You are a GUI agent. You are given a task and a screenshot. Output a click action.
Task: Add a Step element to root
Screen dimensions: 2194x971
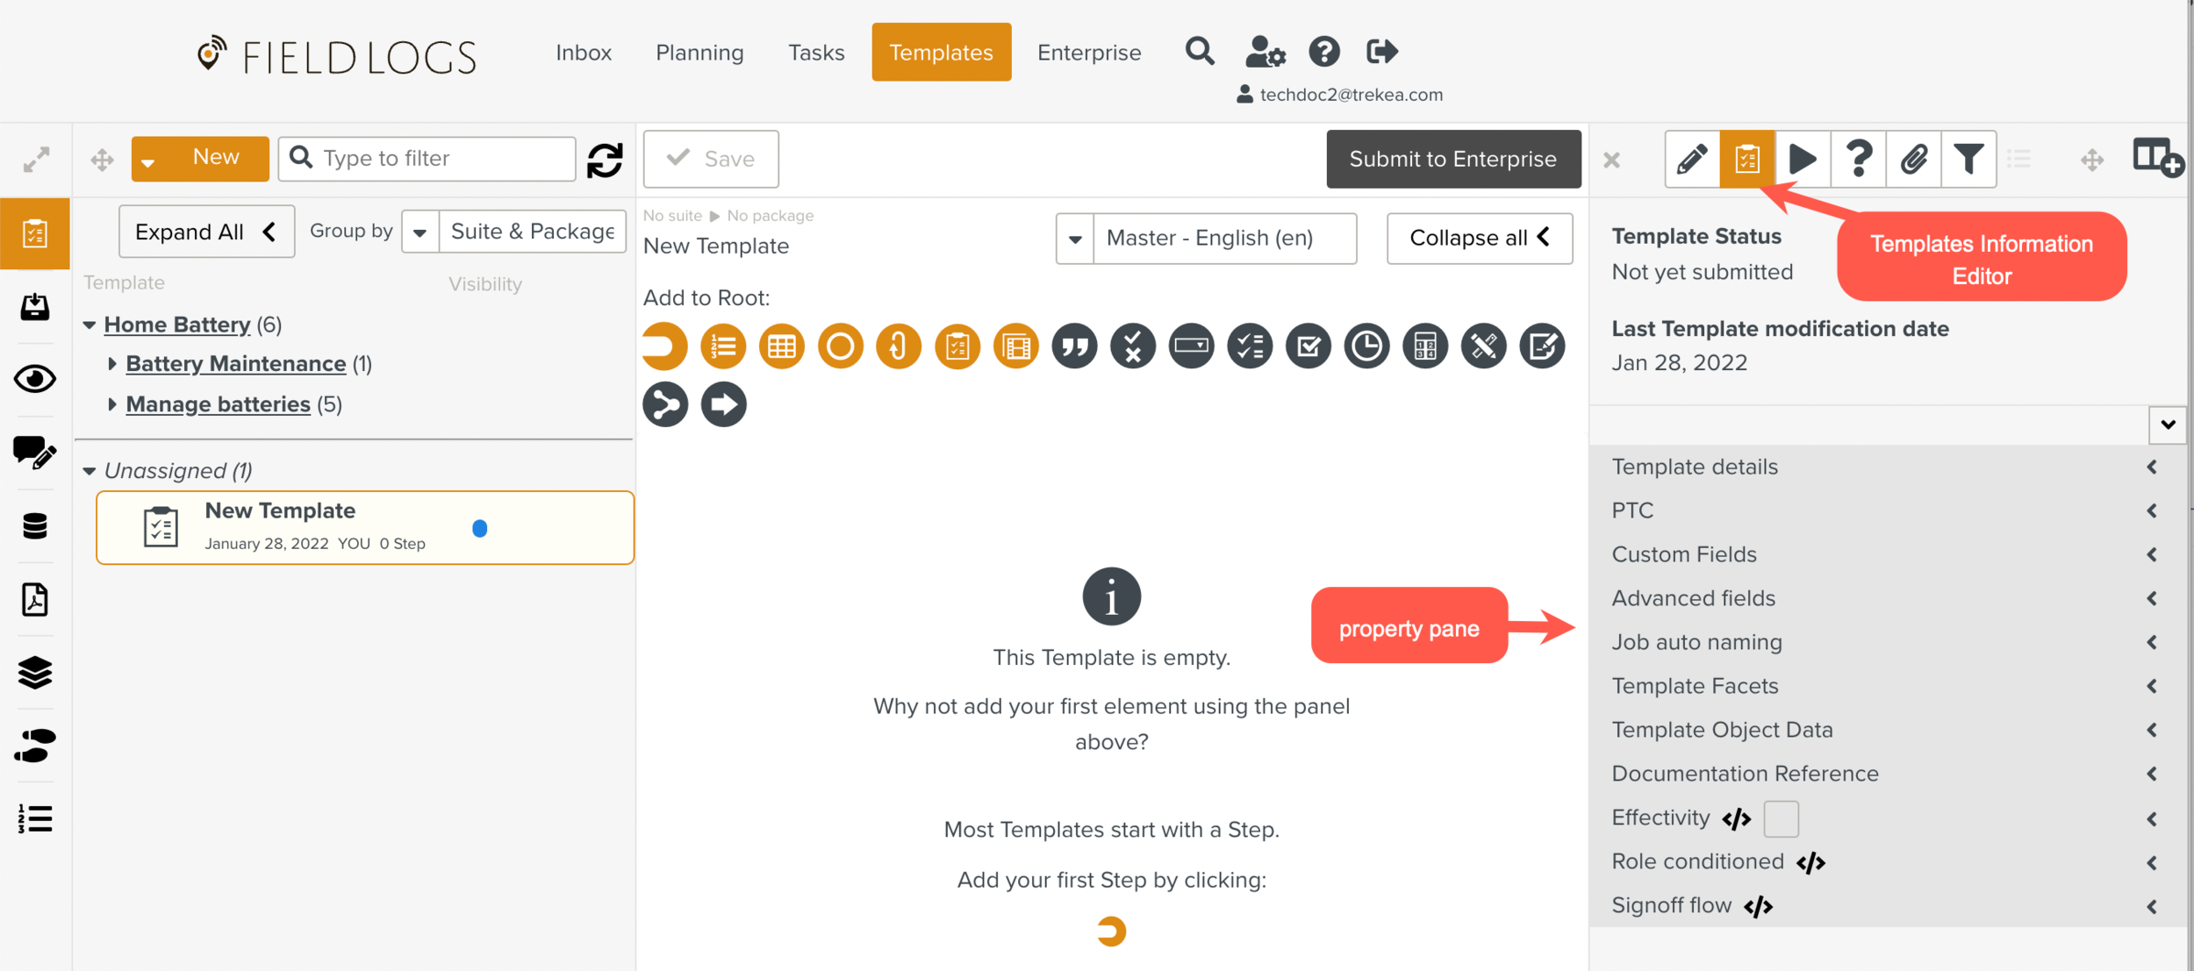point(664,346)
